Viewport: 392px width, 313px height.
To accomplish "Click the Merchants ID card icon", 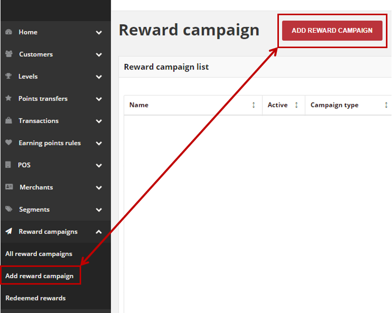I will coord(9,187).
